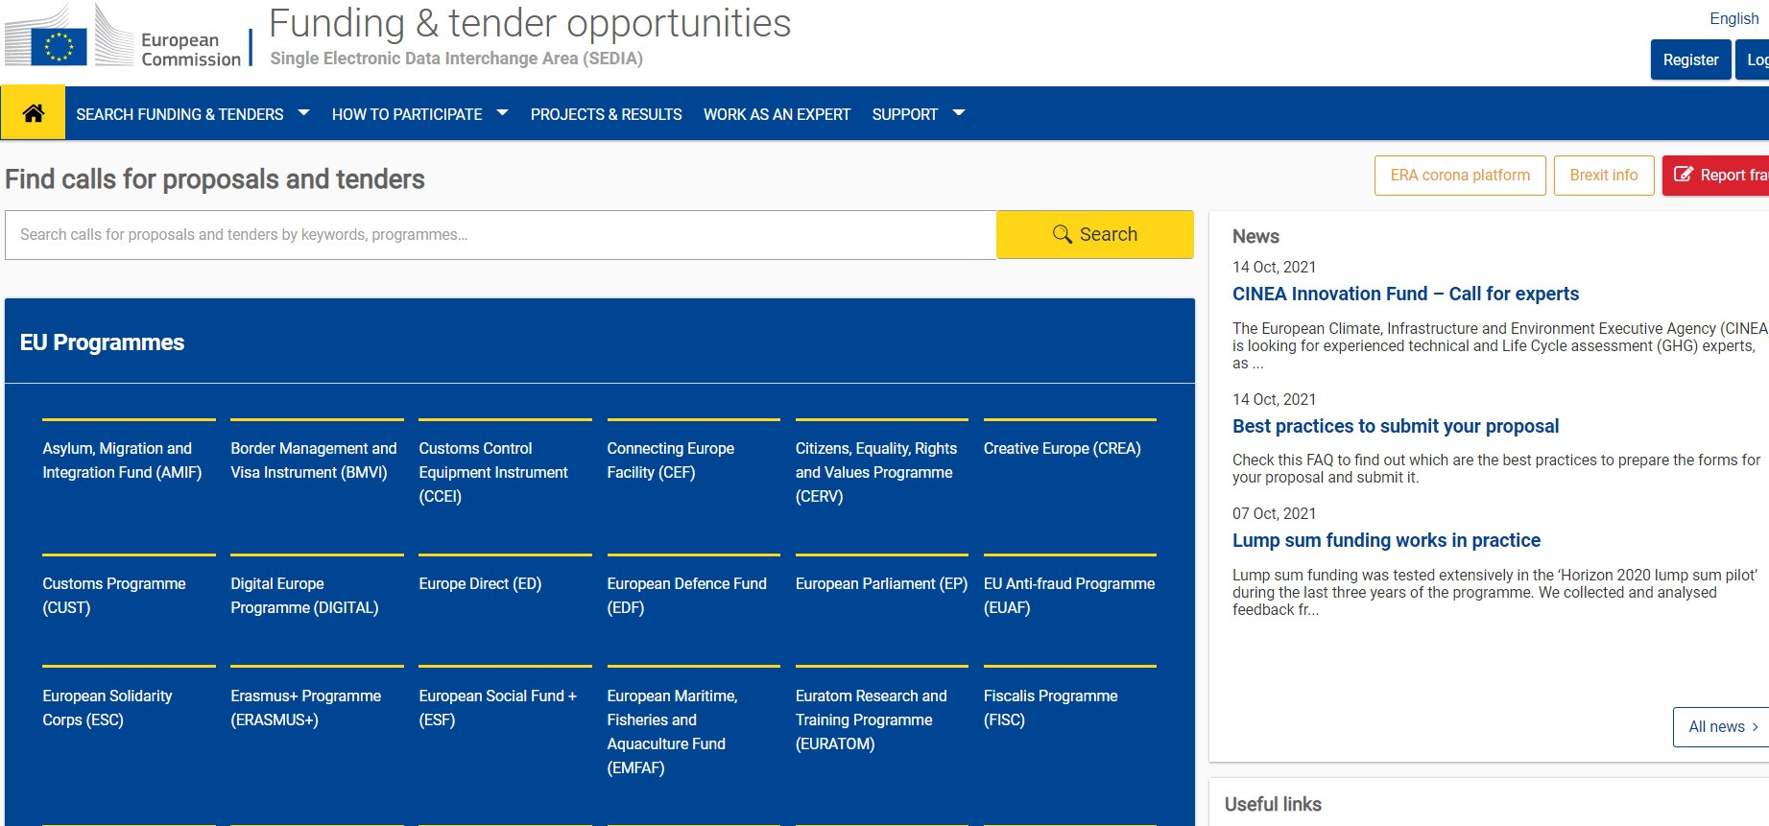The width and height of the screenshot is (1769, 826).
Task: Expand How to Participate dropdown arrow
Action: point(502,113)
